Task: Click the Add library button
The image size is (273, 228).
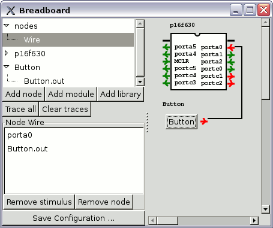Action: coord(121,94)
